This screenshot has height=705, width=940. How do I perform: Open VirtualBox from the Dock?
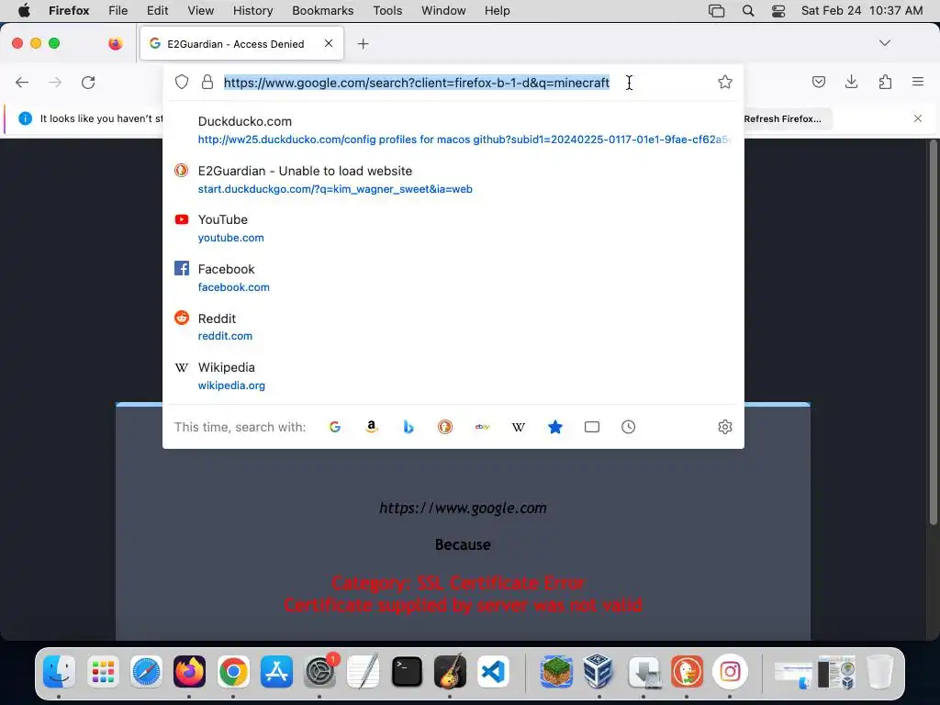point(599,671)
